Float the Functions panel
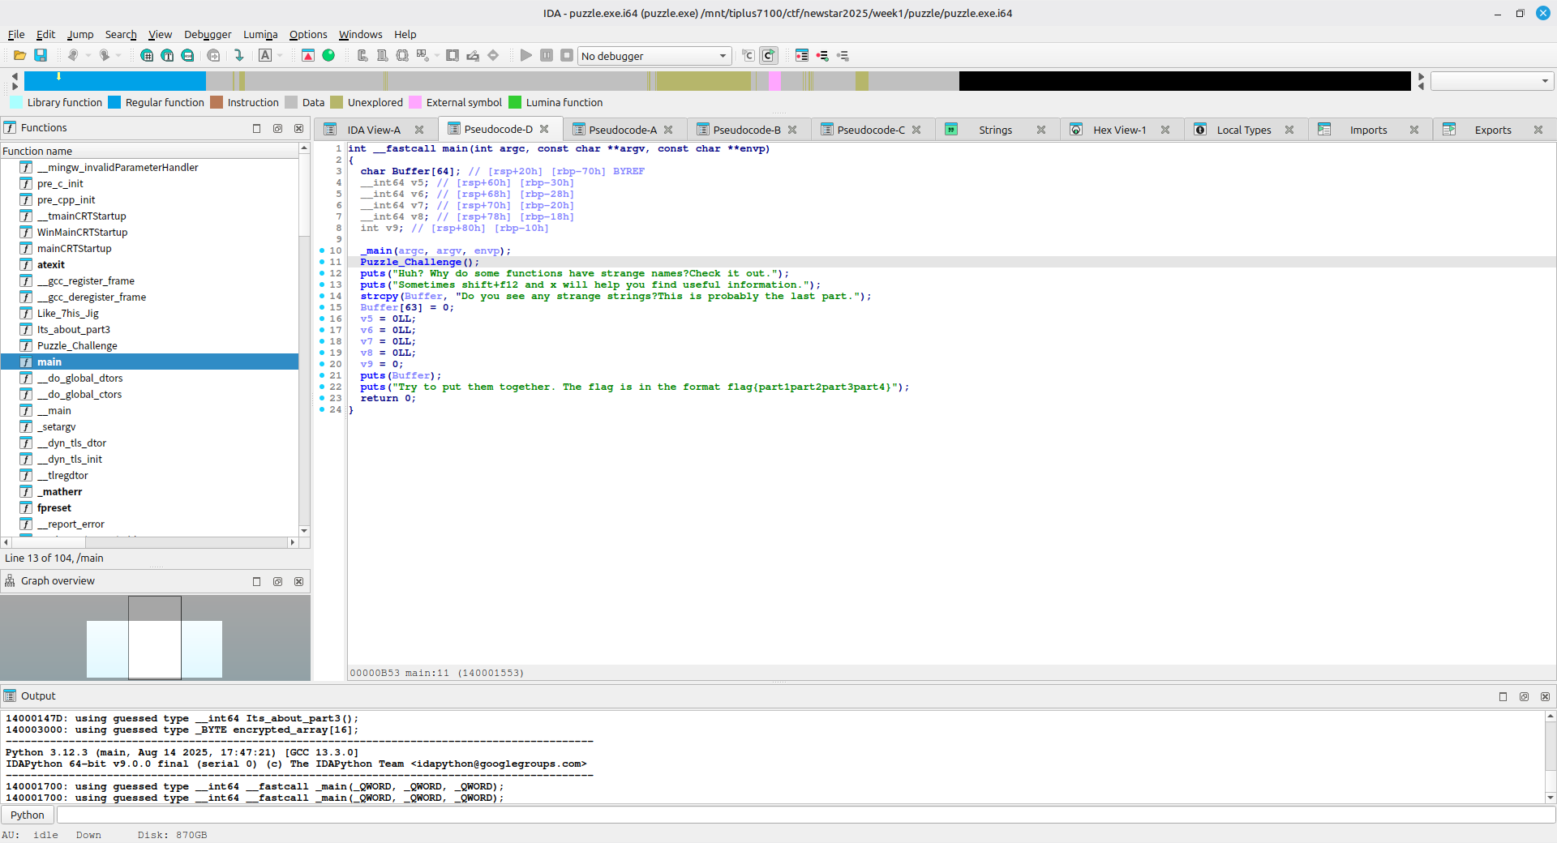 [277, 128]
